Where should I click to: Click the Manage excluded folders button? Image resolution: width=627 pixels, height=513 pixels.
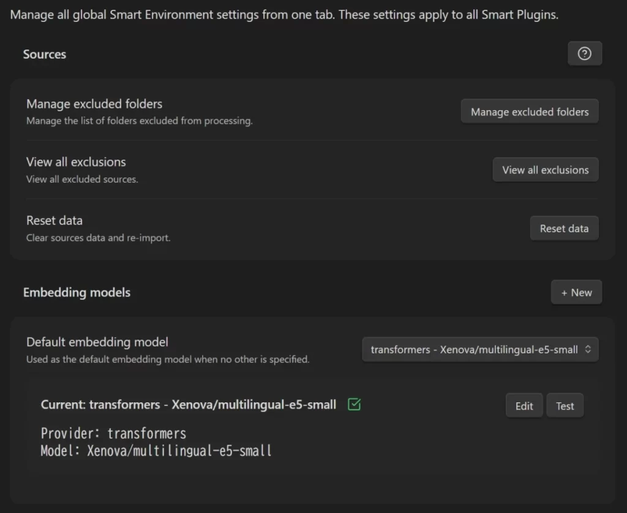[530, 112]
